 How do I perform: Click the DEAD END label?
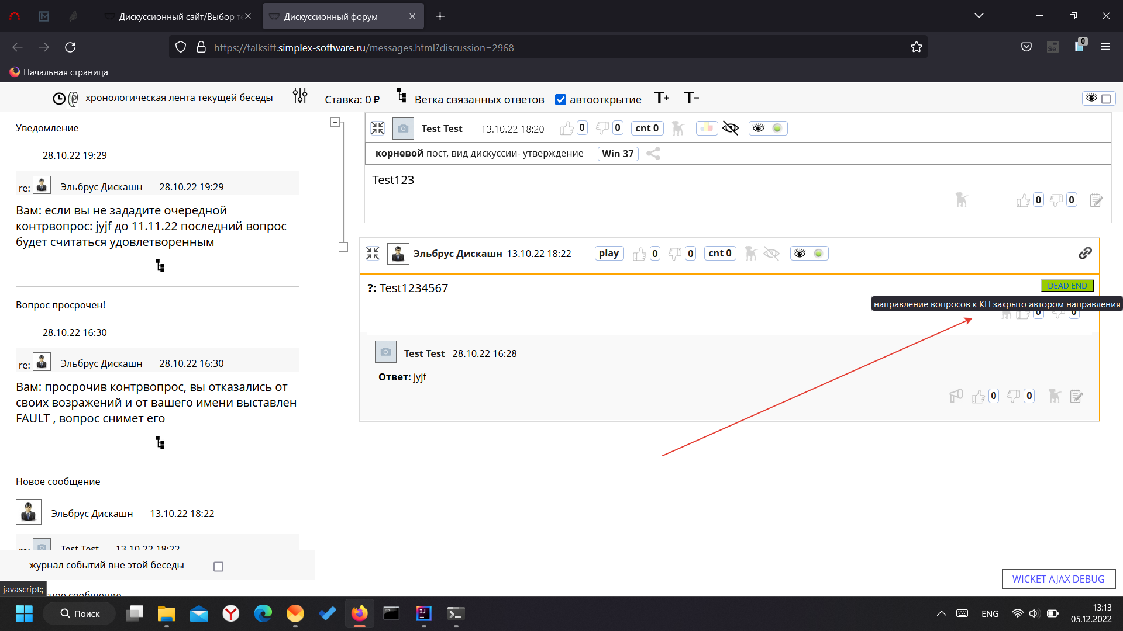coord(1067,286)
